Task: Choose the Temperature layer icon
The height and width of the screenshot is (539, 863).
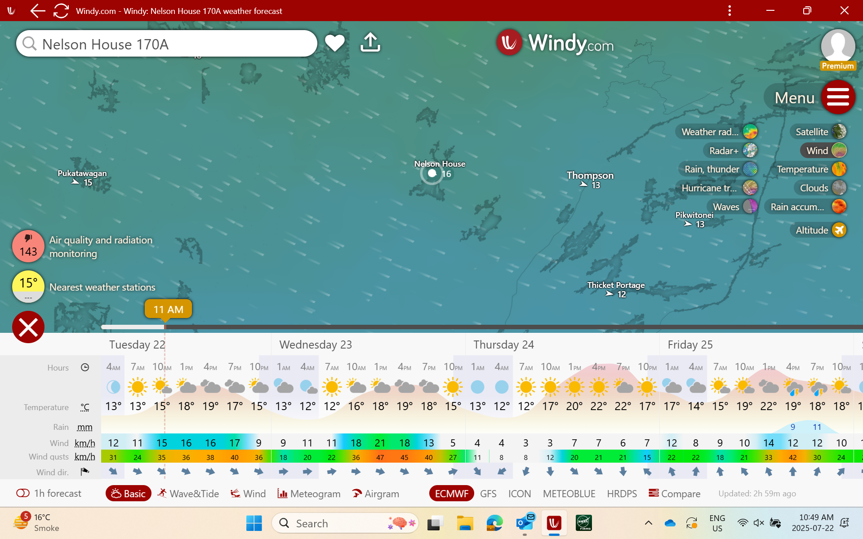Action: click(839, 169)
